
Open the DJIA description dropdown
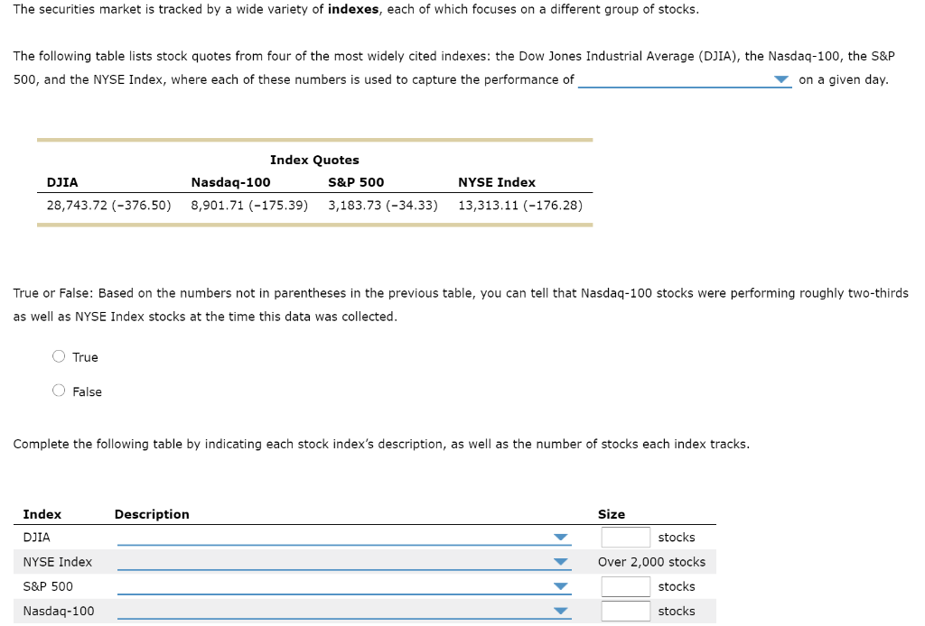(x=344, y=537)
